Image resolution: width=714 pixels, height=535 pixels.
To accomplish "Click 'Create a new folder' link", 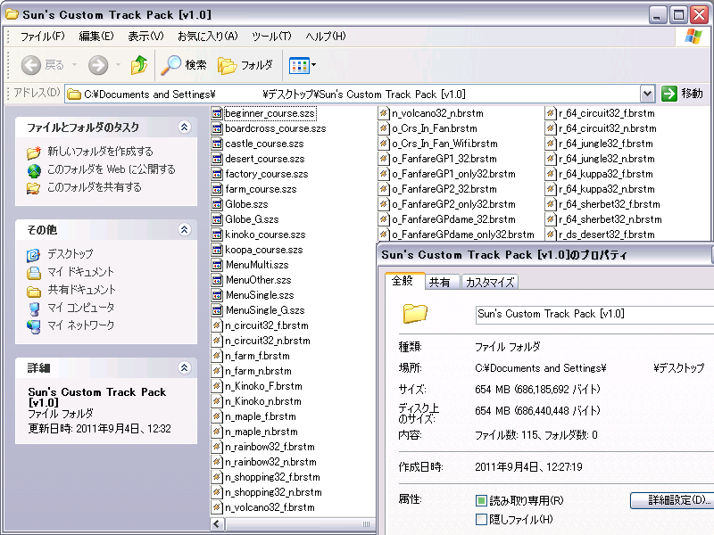I will 100,152.
